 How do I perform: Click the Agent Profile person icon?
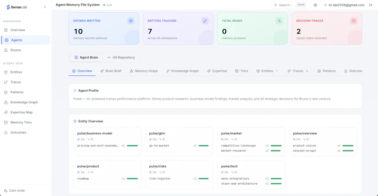coord(75,90)
